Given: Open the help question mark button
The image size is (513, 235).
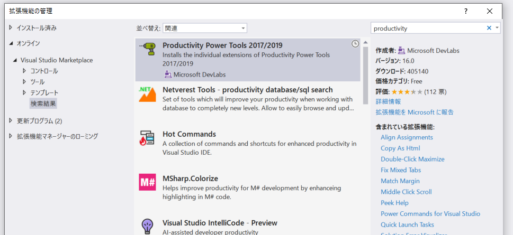Looking at the screenshot, I should click(x=466, y=11).
